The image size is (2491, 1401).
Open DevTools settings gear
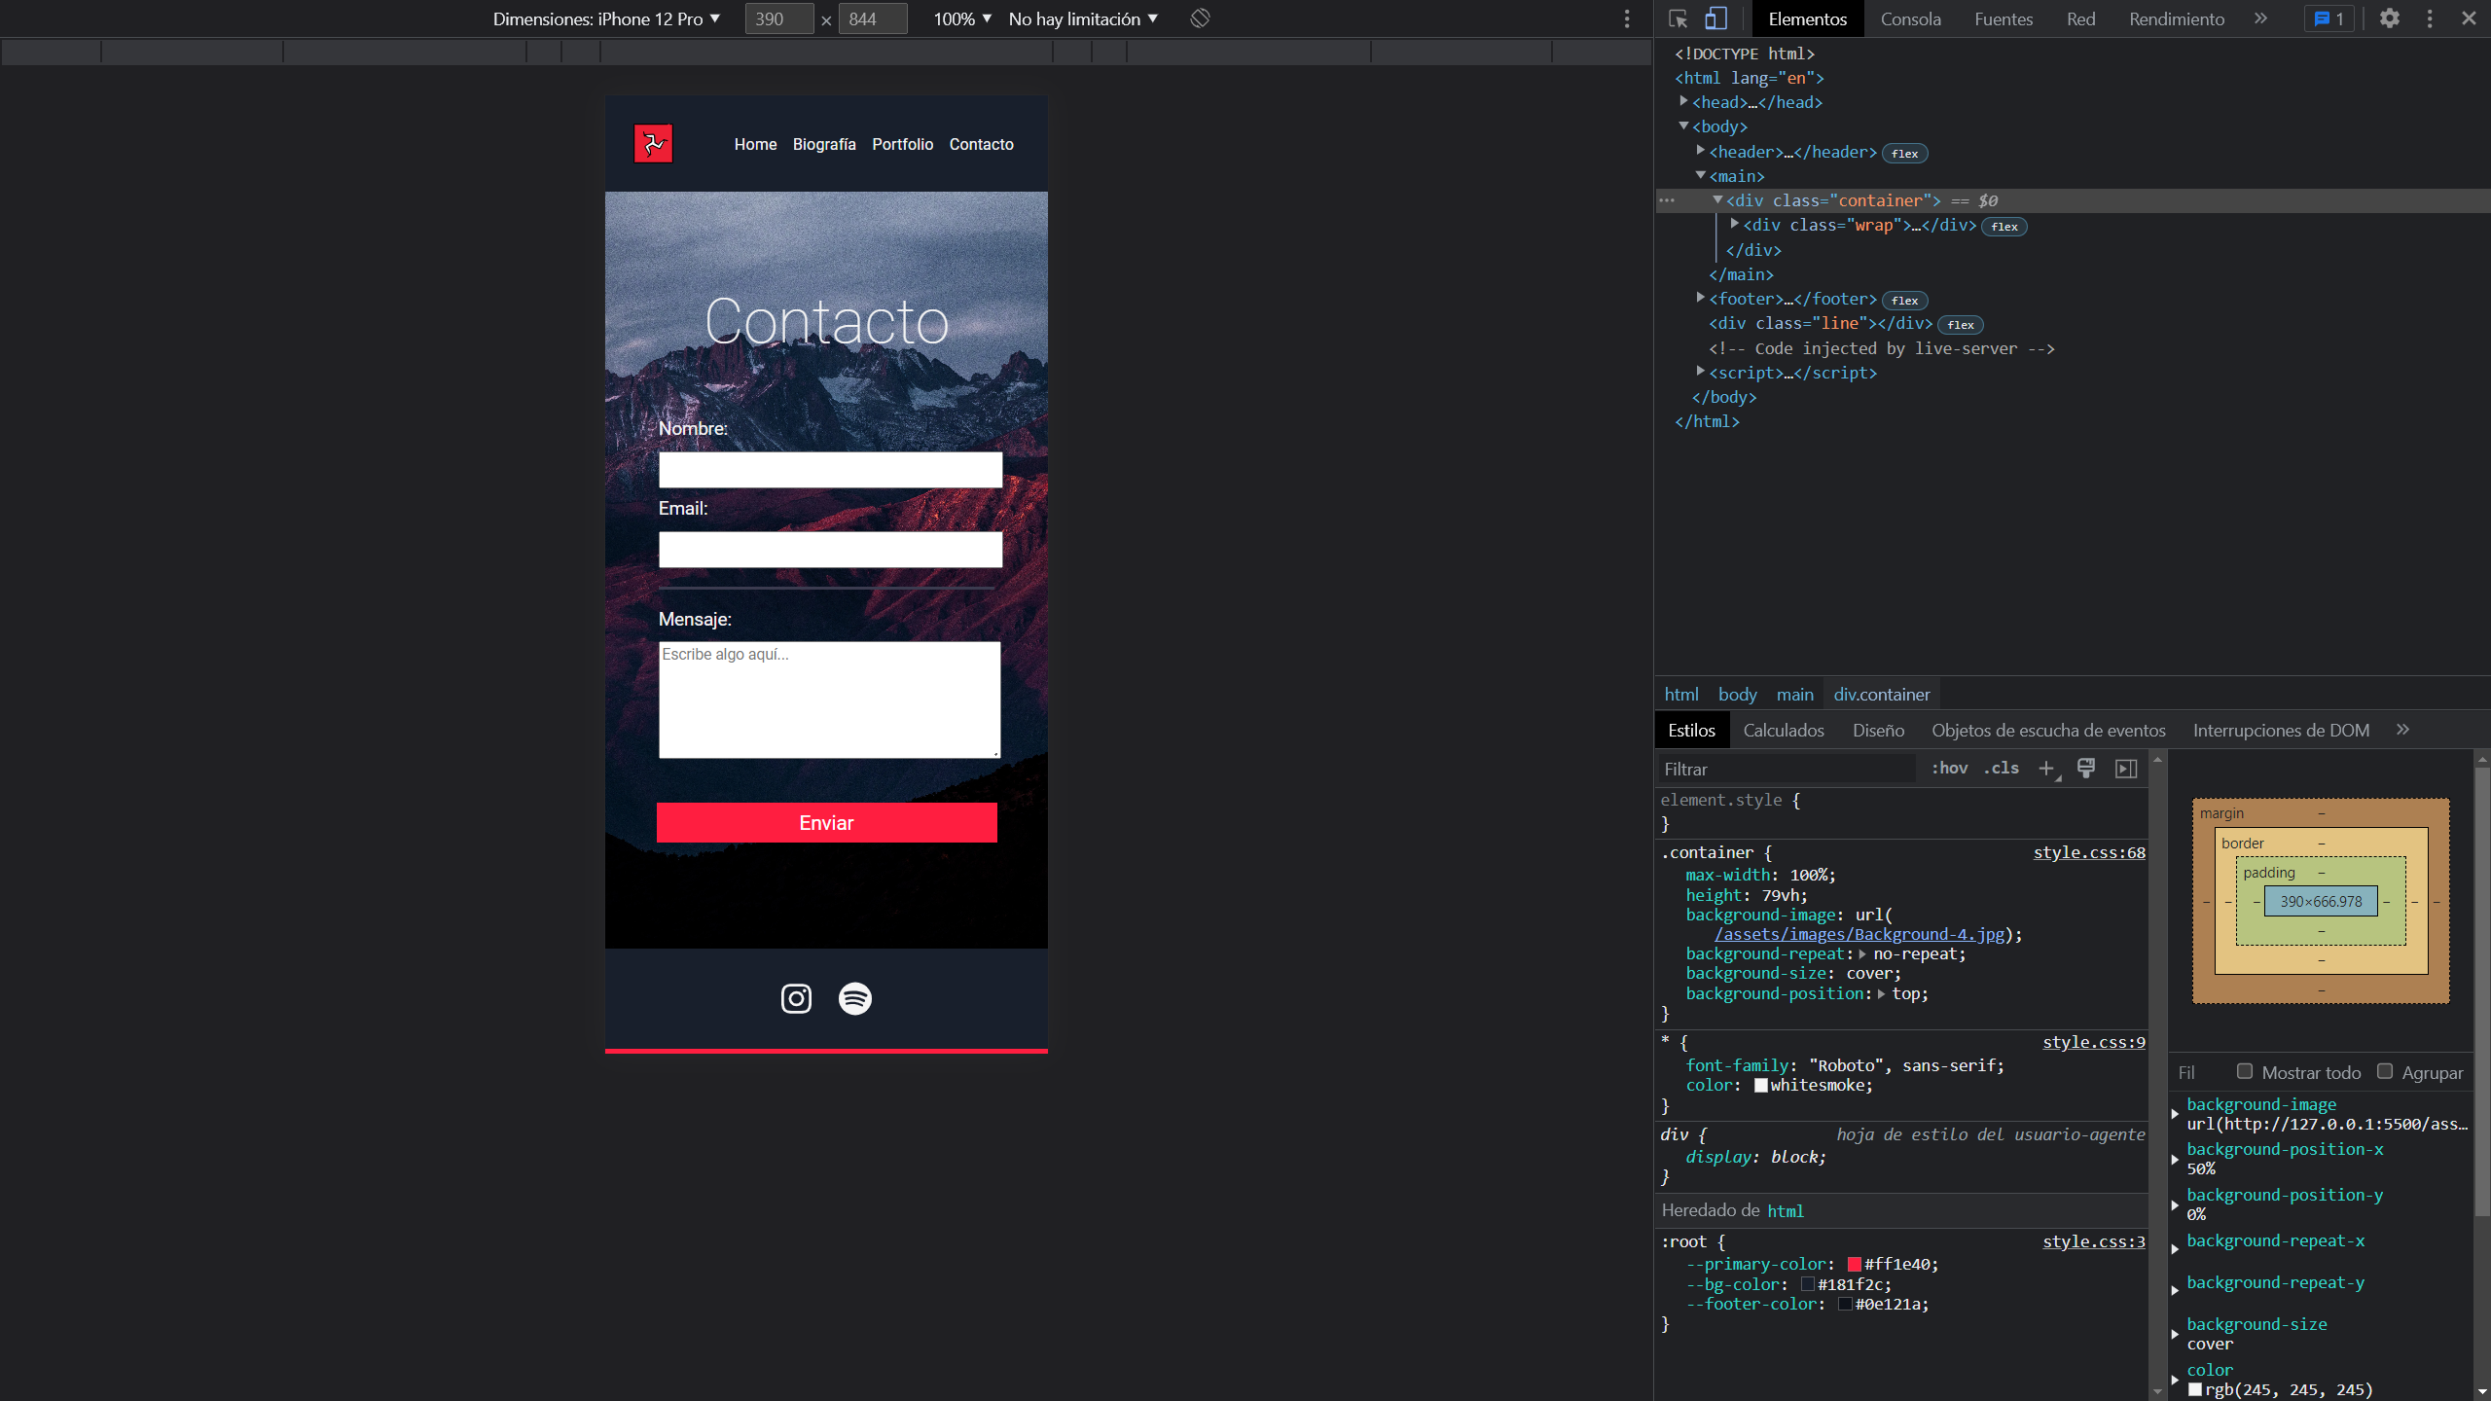point(2389,18)
